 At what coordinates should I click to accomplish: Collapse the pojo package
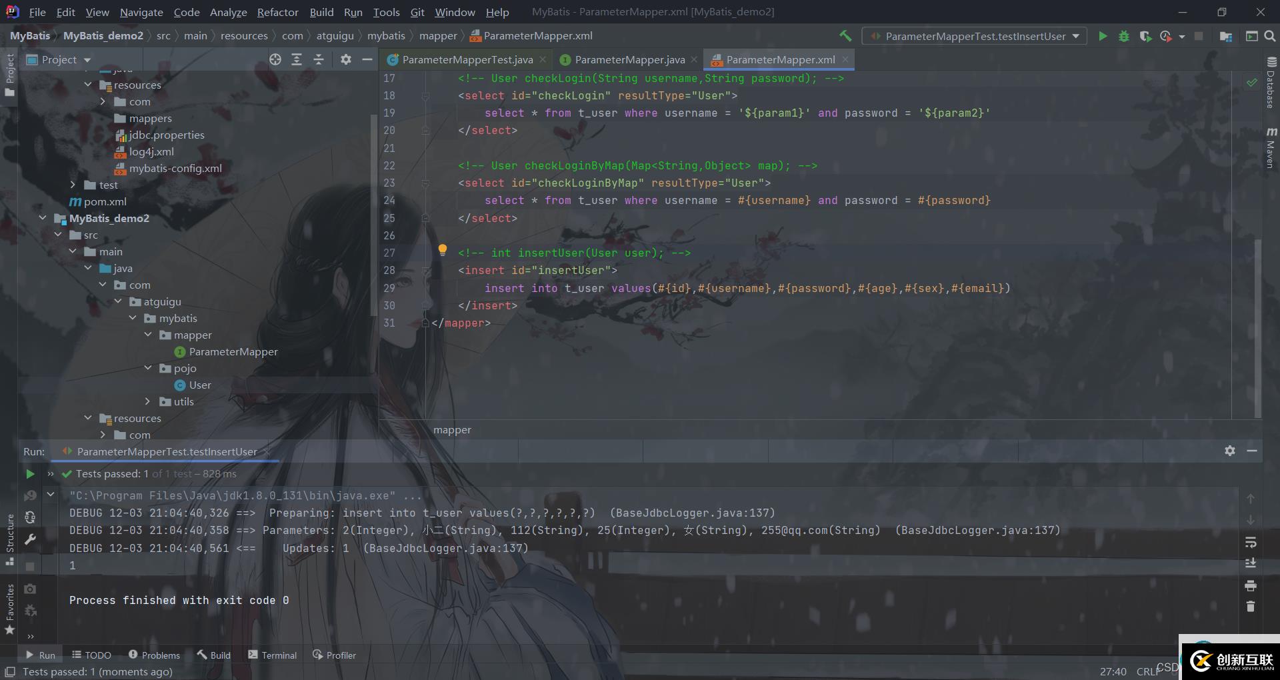tap(148, 368)
